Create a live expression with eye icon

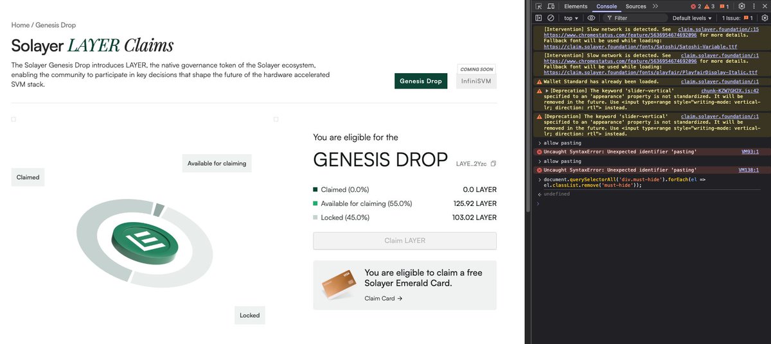point(591,18)
